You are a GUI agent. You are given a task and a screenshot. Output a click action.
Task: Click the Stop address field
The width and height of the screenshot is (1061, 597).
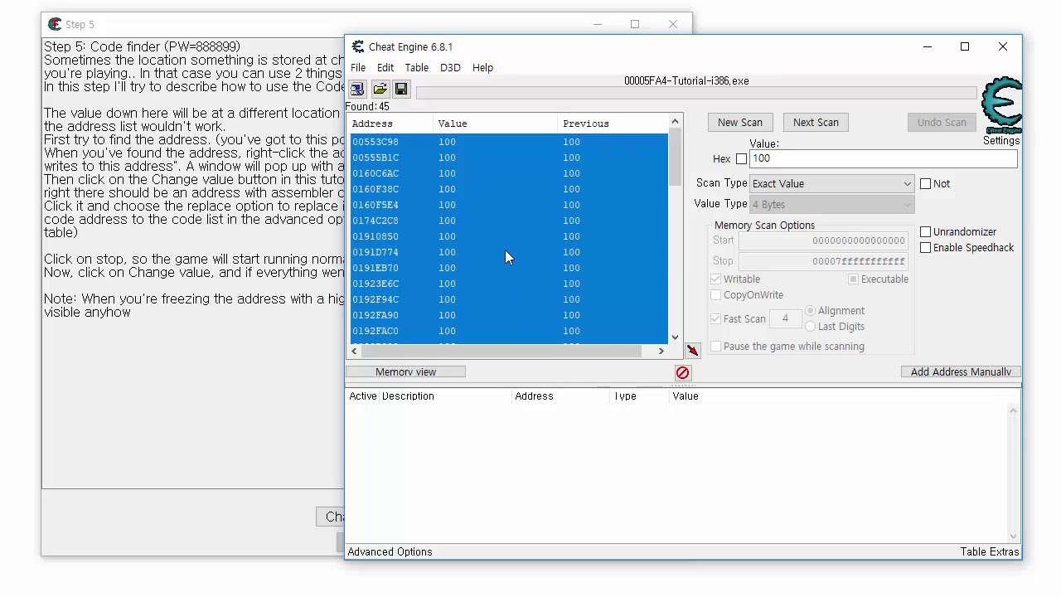[822, 261]
